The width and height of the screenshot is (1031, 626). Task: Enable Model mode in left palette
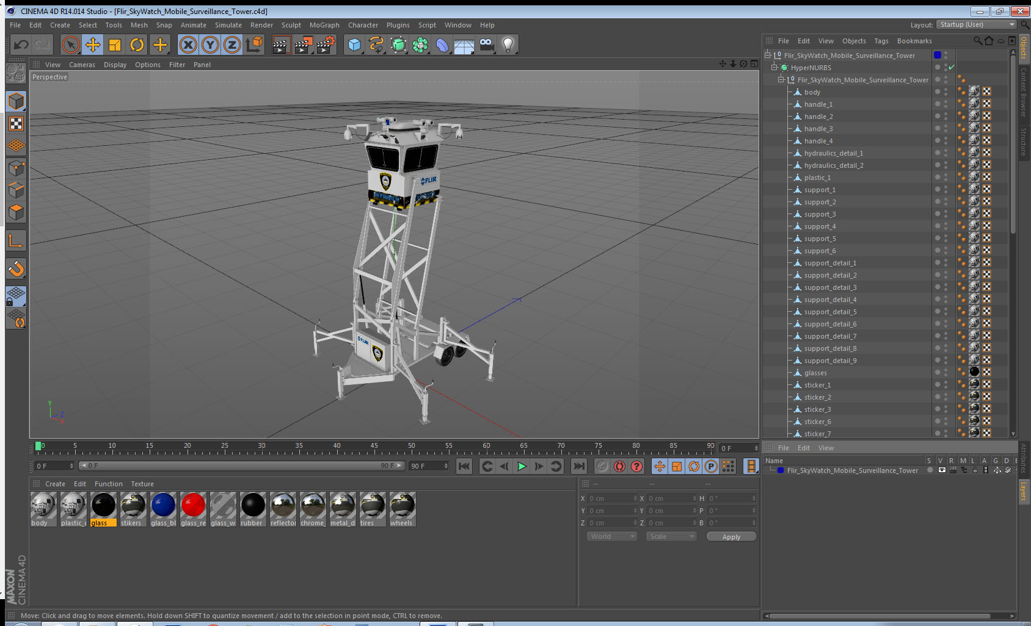(x=16, y=101)
